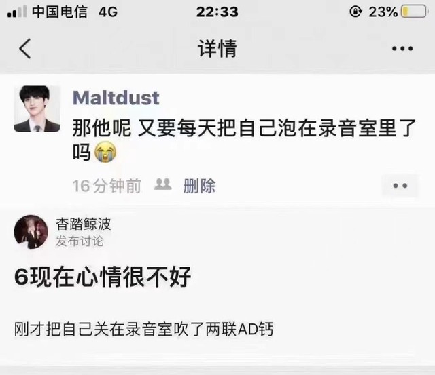The width and height of the screenshot is (435, 375).
Task: Tap the back arrow in header
Action: pyautogui.click(x=25, y=48)
